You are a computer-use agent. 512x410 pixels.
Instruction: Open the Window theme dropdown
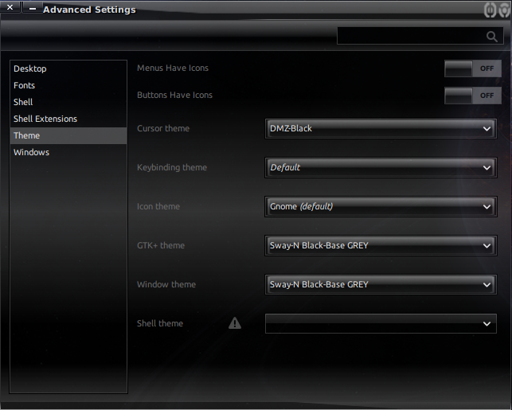tap(381, 285)
